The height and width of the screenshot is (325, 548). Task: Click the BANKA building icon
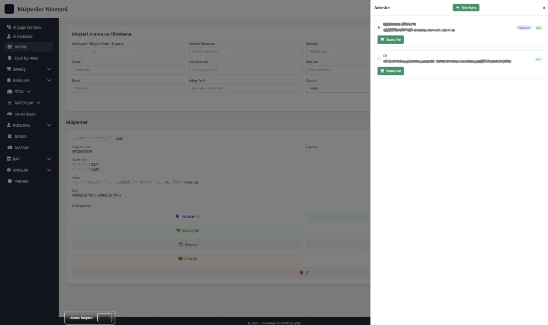tap(10, 136)
